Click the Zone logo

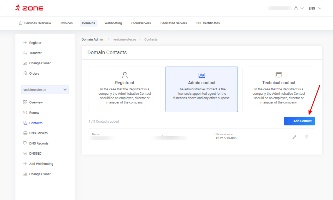[x=29, y=8]
